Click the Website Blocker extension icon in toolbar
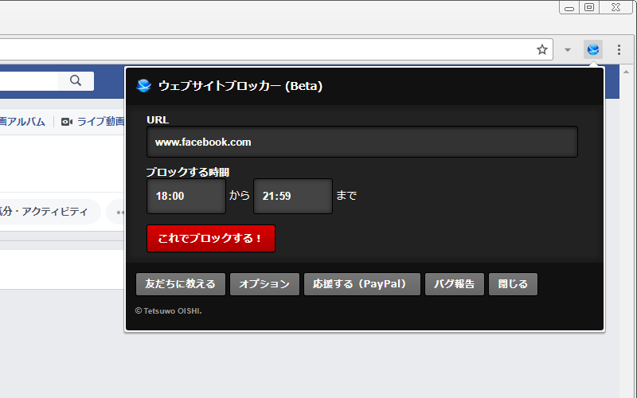 pyautogui.click(x=592, y=49)
